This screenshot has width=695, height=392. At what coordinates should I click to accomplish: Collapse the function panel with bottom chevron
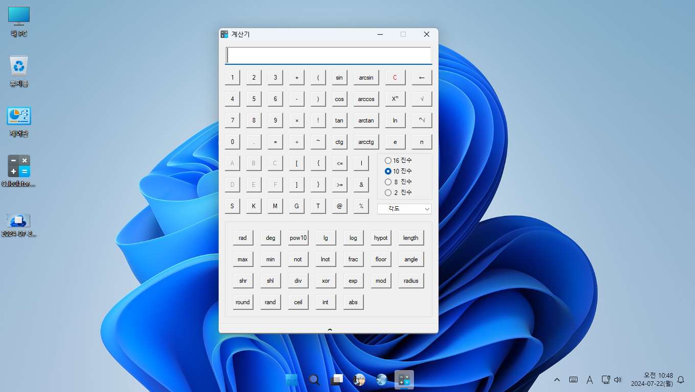[330, 329]
